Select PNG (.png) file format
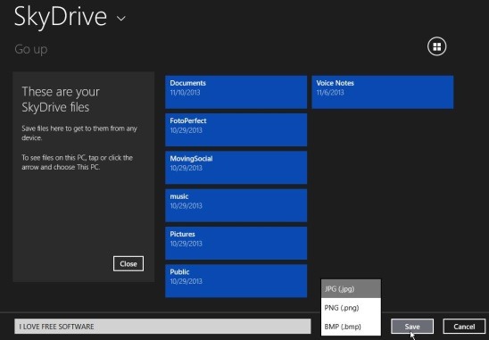This screenshot has width=489, height=340. tap(351, 308)
